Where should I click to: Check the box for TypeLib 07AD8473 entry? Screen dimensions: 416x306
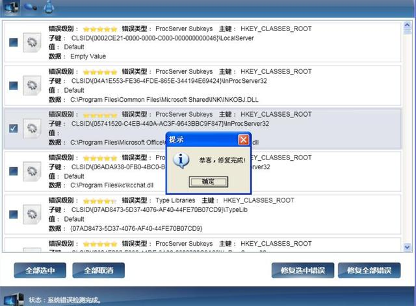pos(13,214)
